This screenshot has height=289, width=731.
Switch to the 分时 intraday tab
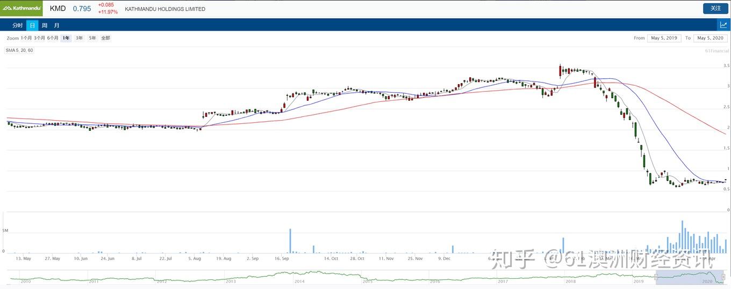point(18,25)
